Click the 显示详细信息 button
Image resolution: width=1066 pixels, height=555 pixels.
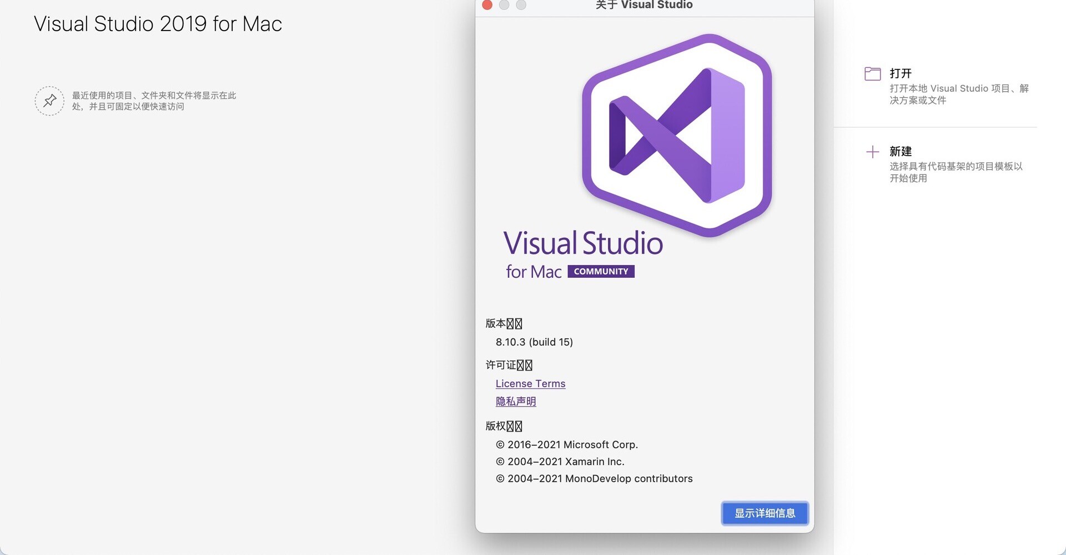coord(765,513)
